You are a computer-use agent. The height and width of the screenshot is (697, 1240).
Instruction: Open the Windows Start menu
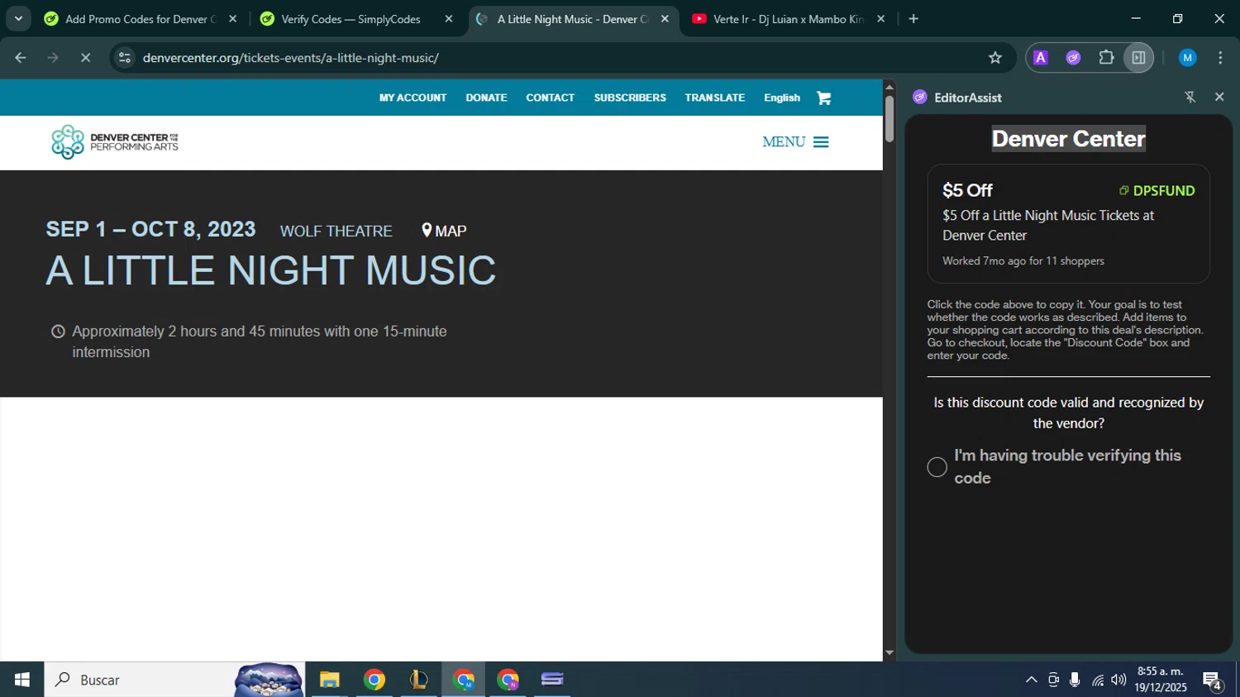(22, 680)
